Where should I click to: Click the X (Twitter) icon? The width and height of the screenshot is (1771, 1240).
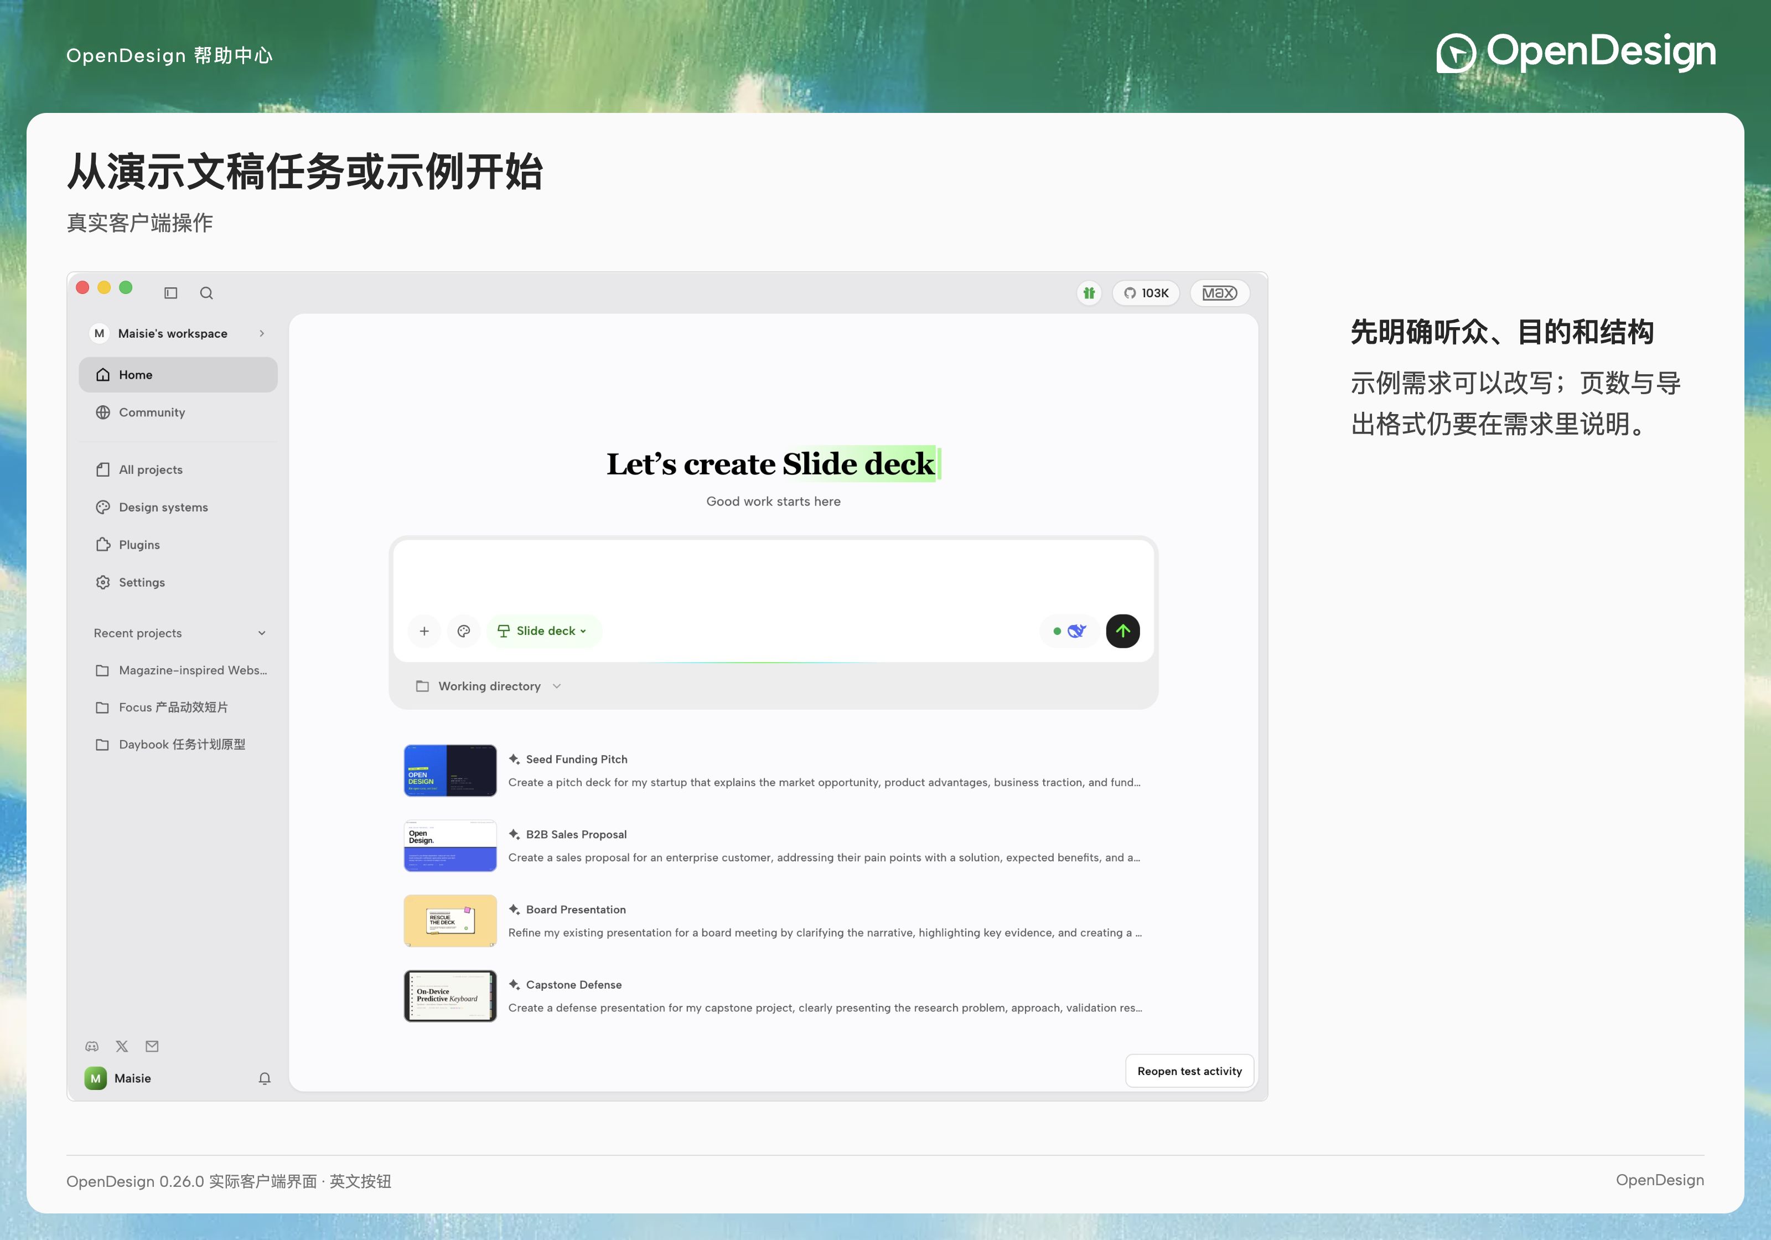(x=122, y=1046)
